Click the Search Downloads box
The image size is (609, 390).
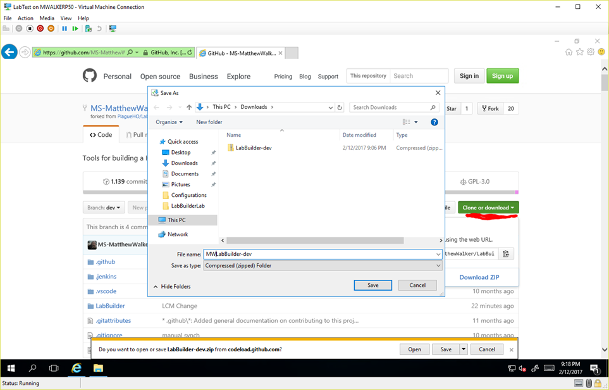[394, 108]
